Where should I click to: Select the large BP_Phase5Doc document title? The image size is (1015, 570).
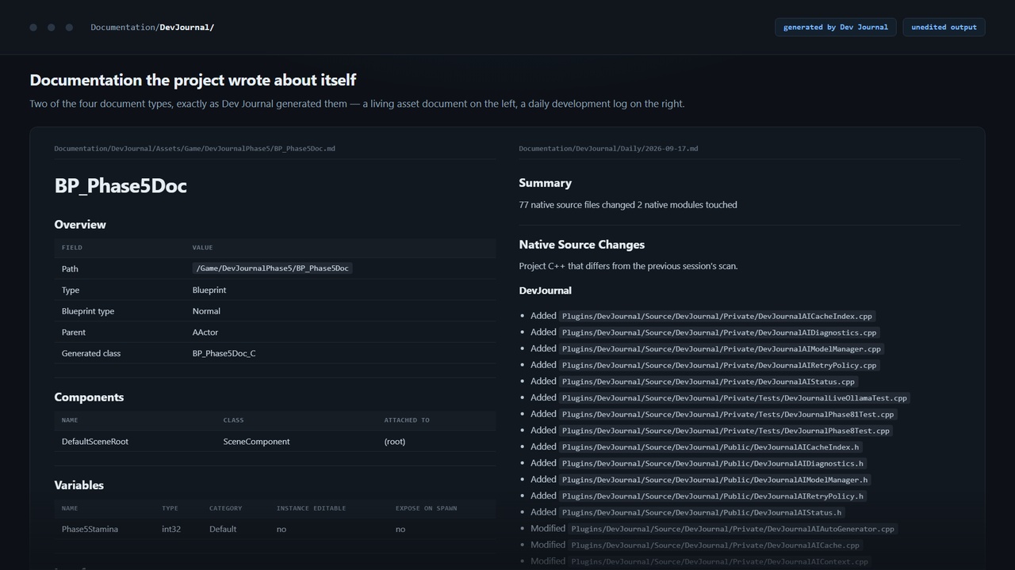121,186
